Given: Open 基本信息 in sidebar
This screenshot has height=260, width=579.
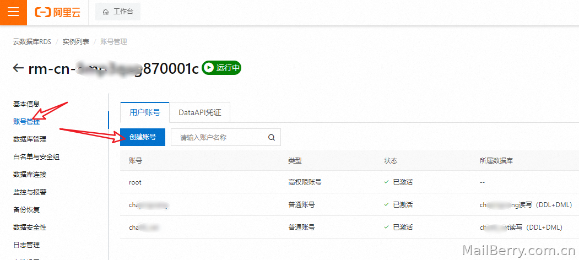Looking at the screenshot, I should [26, 104].
